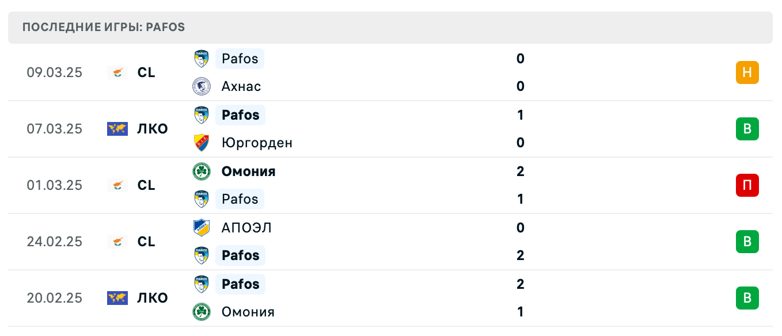The height and width of the screenshot is (336, 782).
Task: Select the Омония logo from 01.03.25 match
Action: click(201, 171)
